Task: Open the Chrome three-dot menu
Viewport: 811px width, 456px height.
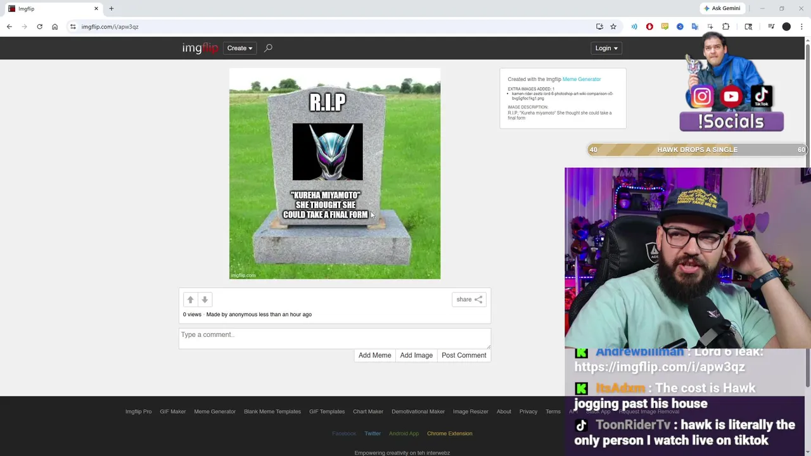Action: [x=801, y=27]
